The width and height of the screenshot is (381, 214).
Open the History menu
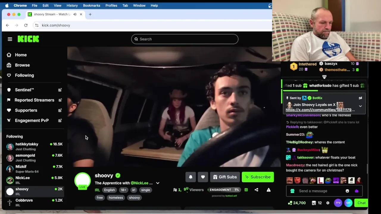click(x=72, y=5)
